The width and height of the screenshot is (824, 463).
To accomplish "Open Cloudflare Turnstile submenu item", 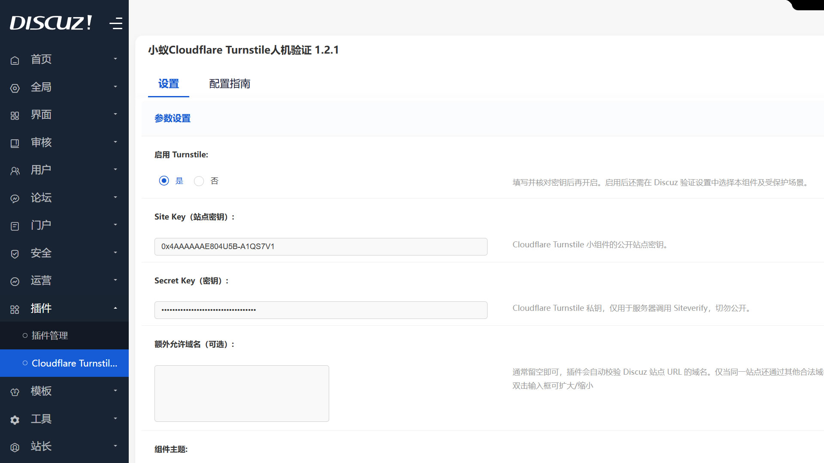I will 64,363.
